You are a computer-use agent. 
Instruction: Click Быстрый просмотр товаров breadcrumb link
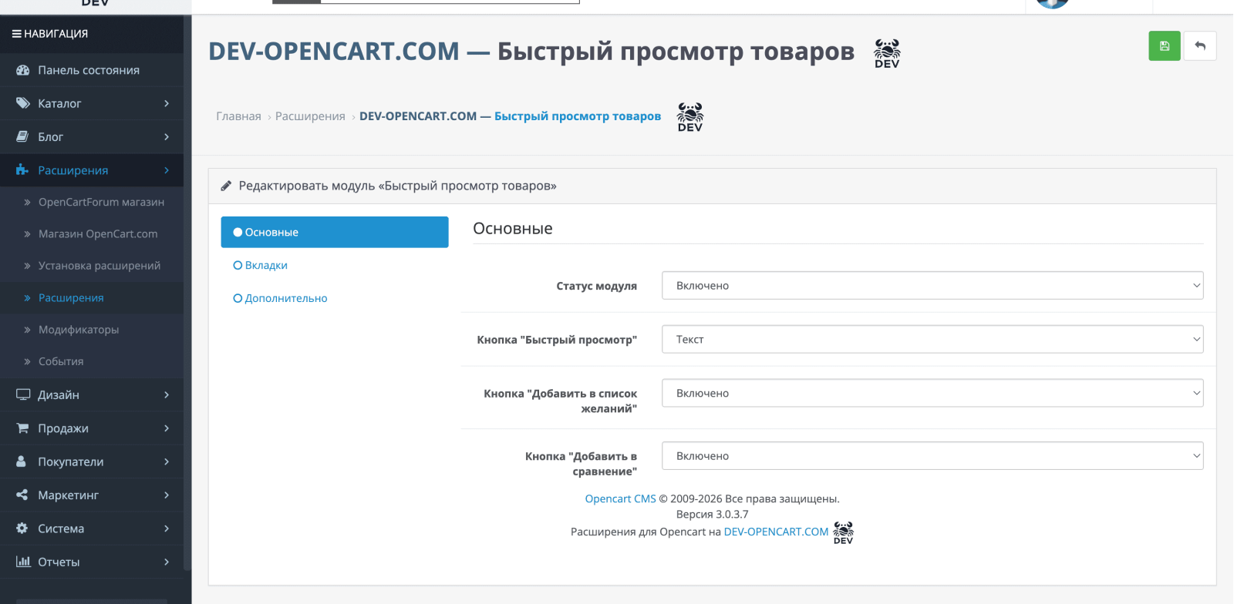[578, 116]
